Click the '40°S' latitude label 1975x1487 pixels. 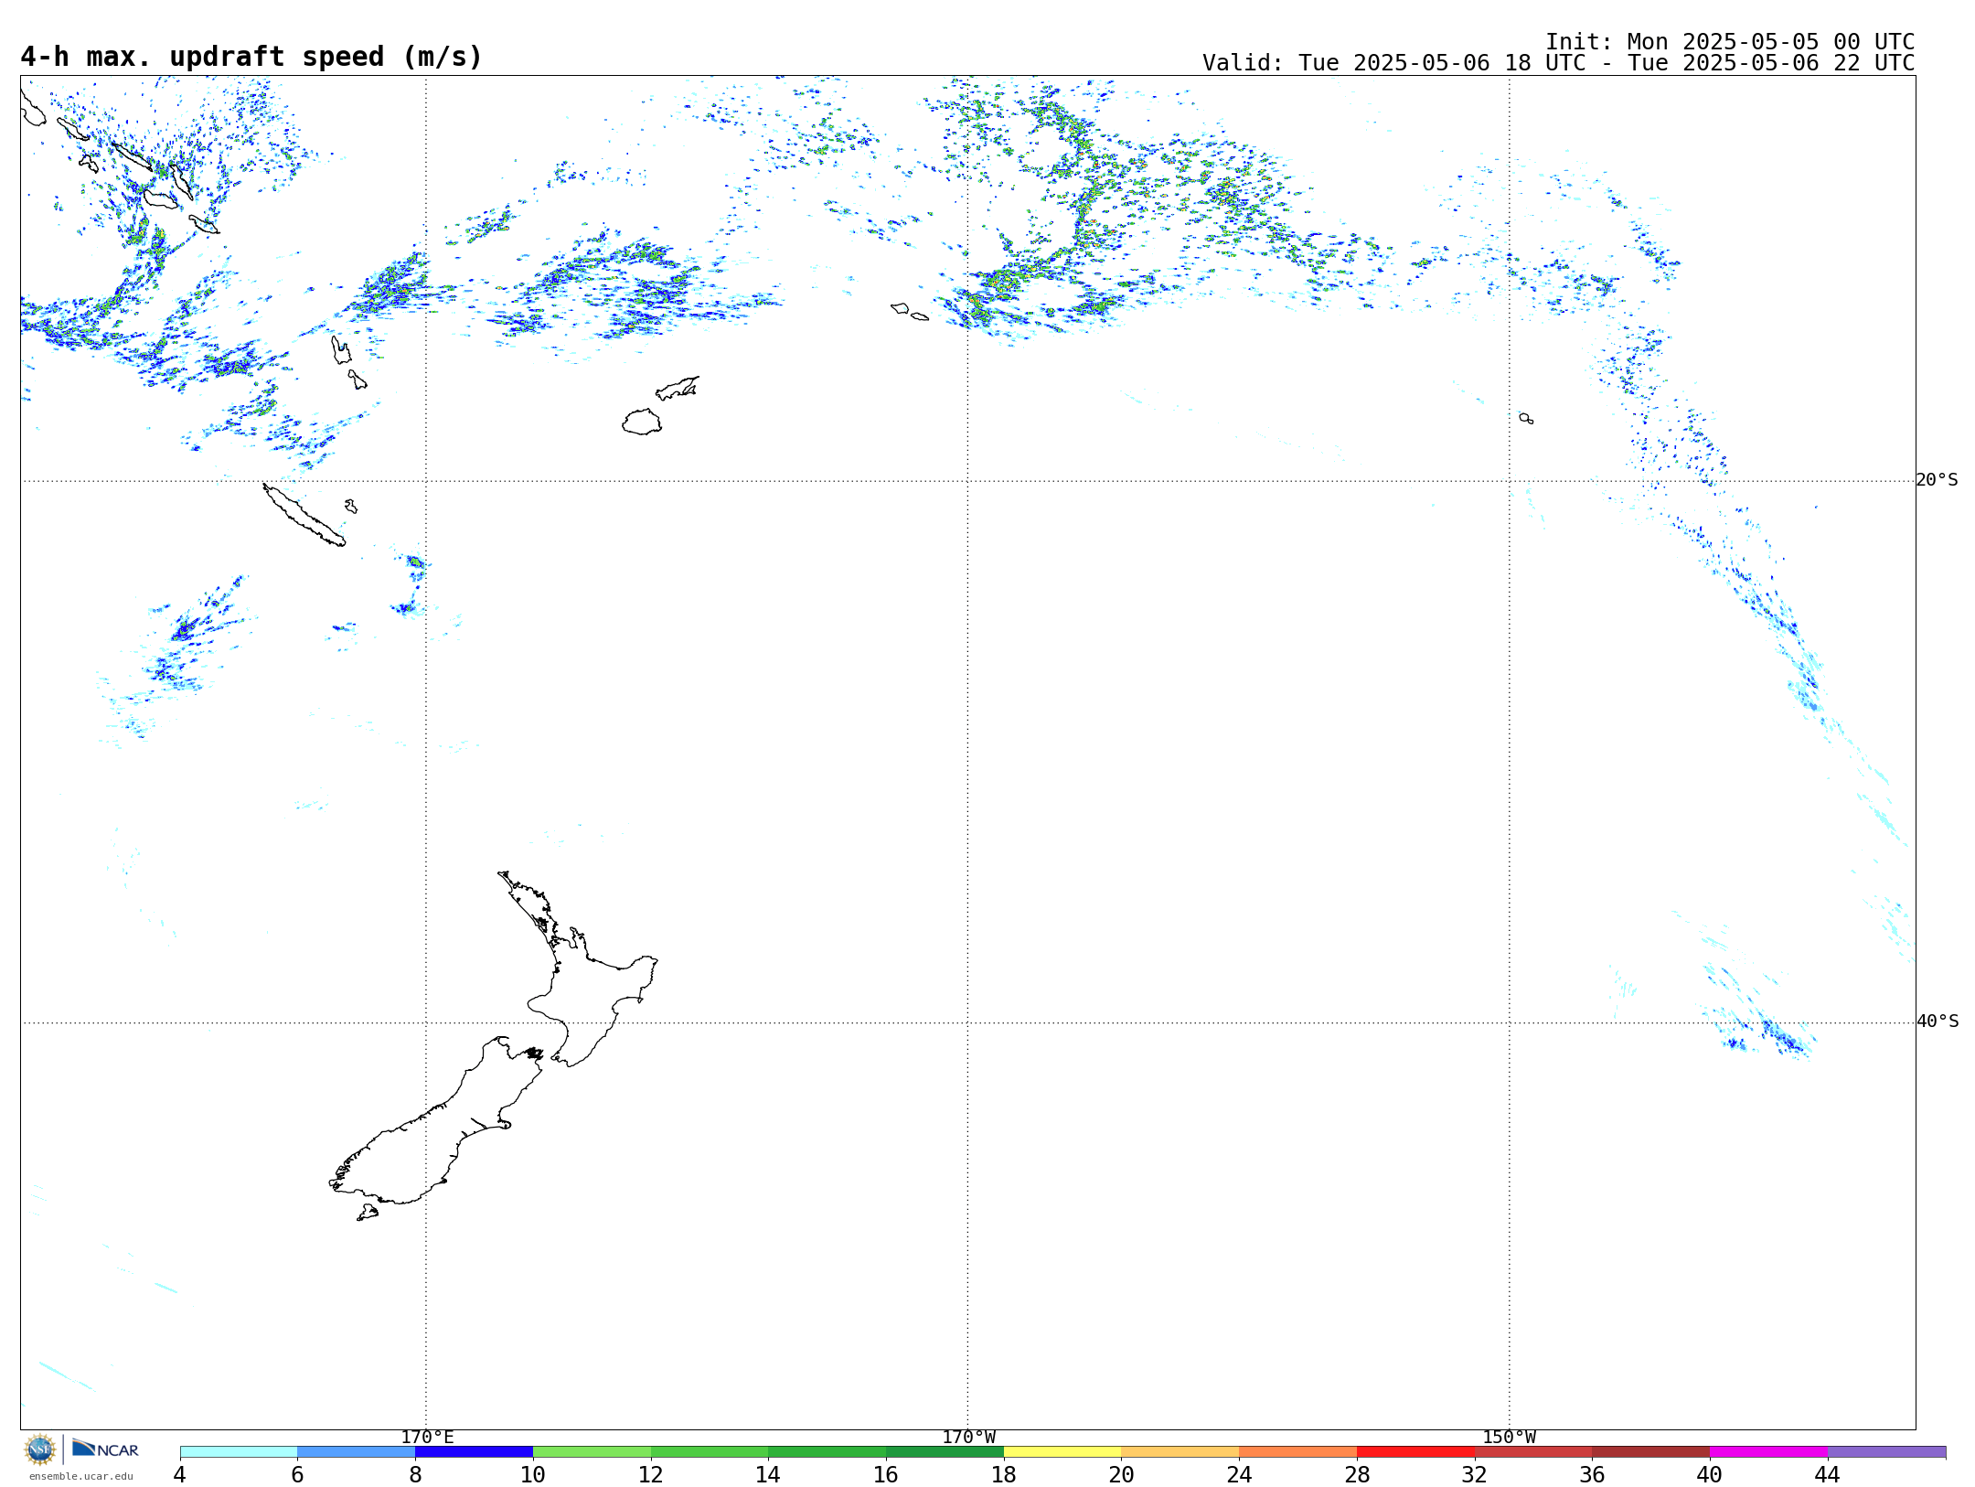coord(1937,1022)
